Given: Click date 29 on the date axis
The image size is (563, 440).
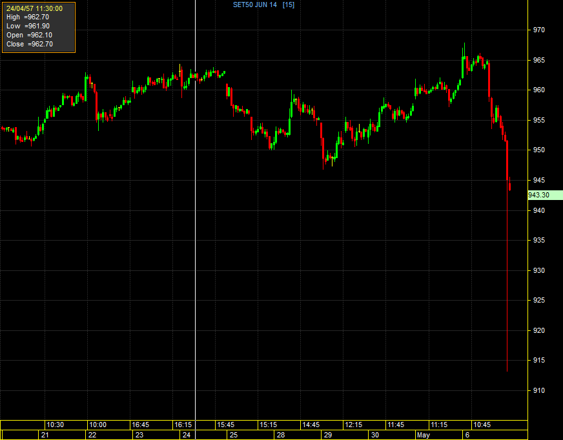Looking at the screenshot, I should pos(328,435).
